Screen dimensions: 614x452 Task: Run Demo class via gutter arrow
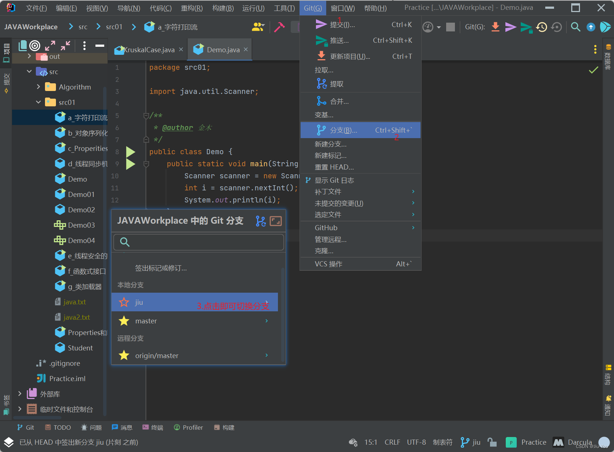point(131,152)
